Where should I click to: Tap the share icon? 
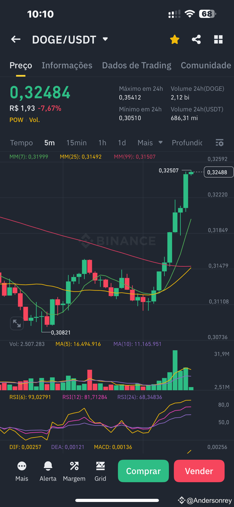(196, 39)
